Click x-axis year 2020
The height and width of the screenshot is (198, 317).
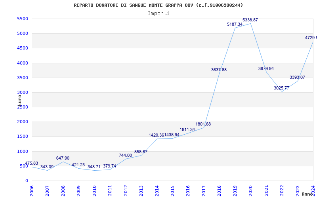pyautogui.click(x=251, y=190)
